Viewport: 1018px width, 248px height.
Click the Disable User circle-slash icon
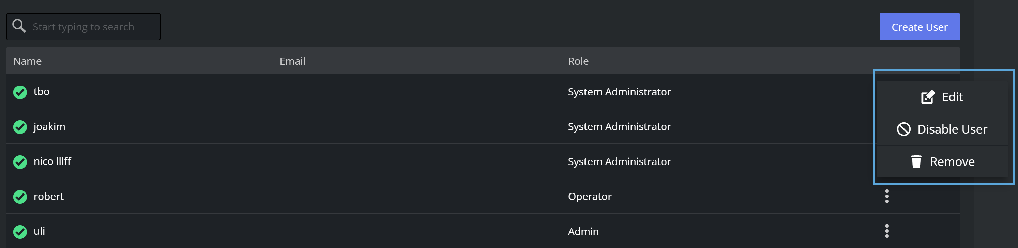click(x=903, y=129)
